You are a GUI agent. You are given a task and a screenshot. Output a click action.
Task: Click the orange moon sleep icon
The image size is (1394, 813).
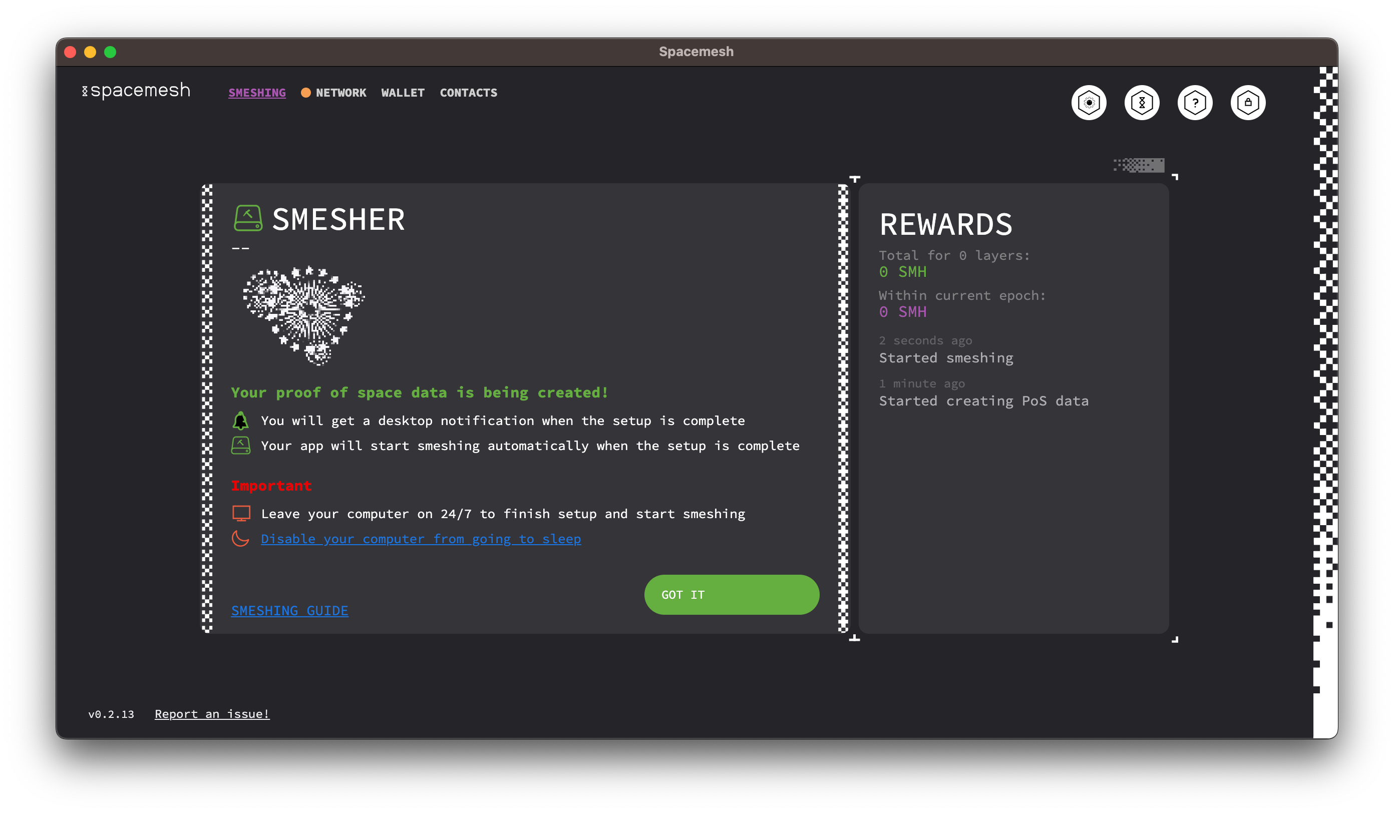241,538
